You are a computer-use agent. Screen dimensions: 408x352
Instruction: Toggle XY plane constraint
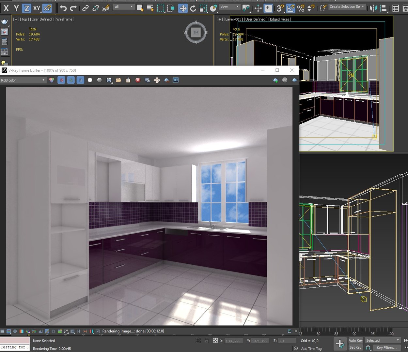(x=37, y=8)
